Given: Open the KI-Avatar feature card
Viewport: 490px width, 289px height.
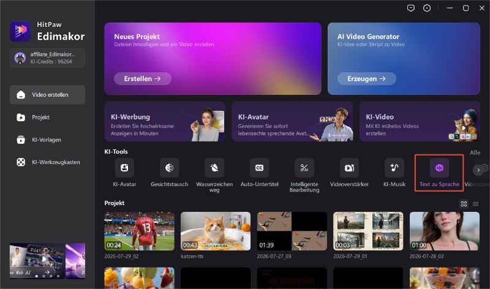Looking at the screenshot, I should point(292,121).
